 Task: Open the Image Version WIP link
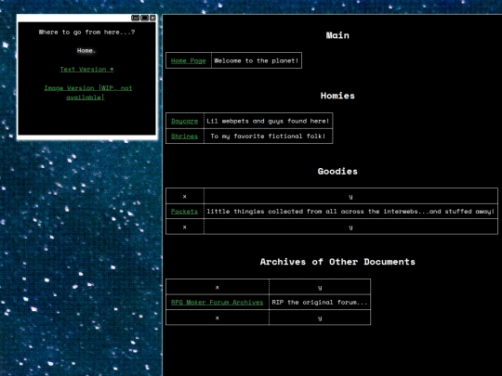pos(88,93)
